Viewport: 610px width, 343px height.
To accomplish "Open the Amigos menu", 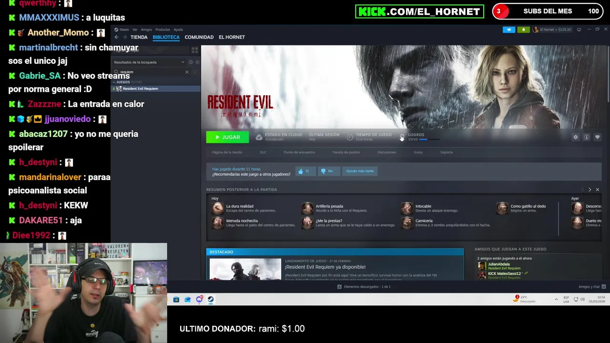I will (x=146, y=30).
